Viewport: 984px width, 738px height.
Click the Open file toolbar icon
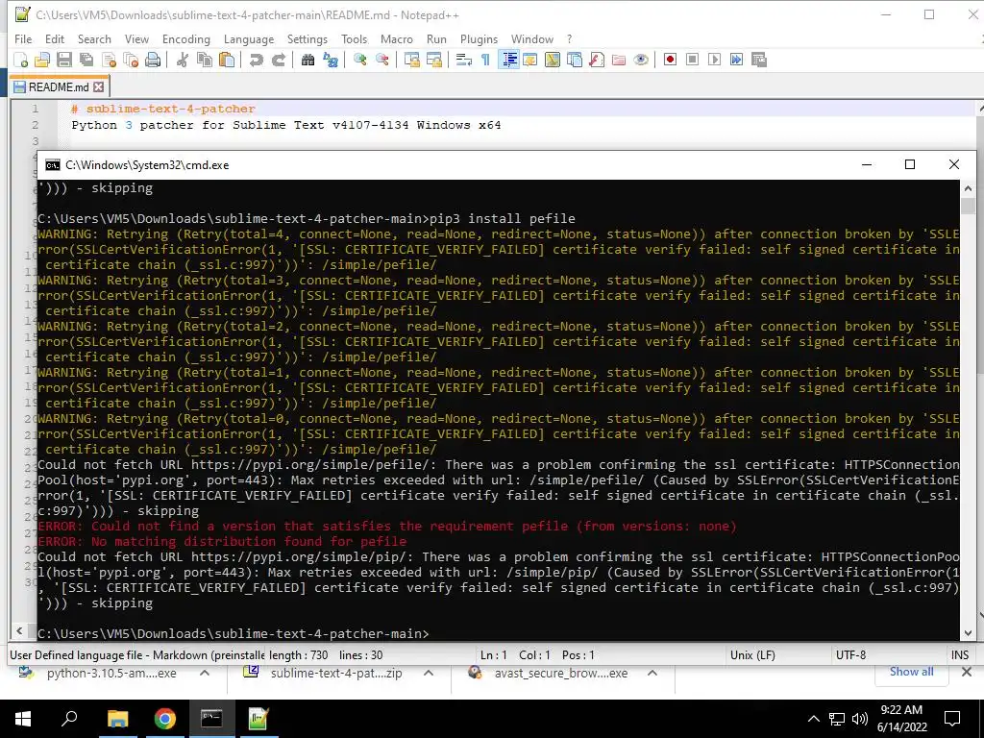[x=42, y=60]
